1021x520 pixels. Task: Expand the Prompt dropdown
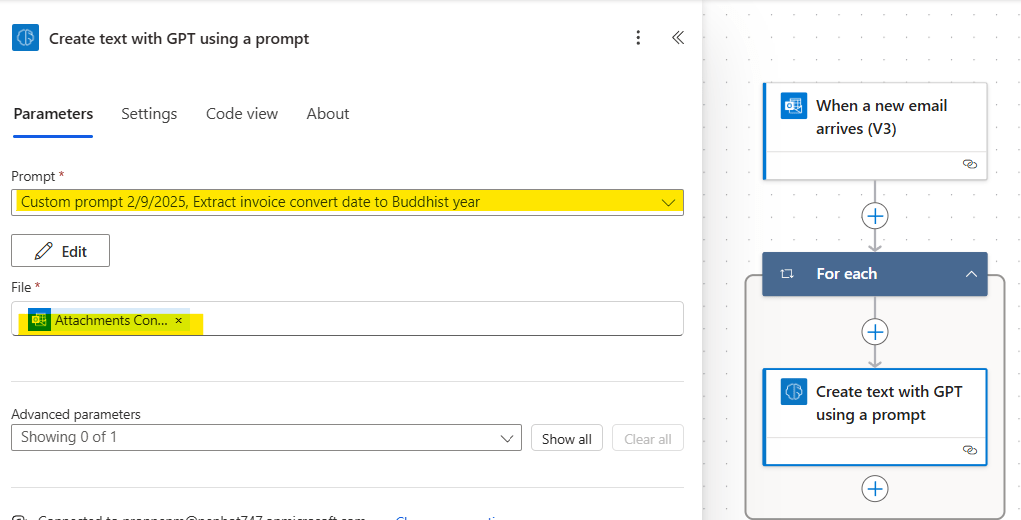(668, 202)
